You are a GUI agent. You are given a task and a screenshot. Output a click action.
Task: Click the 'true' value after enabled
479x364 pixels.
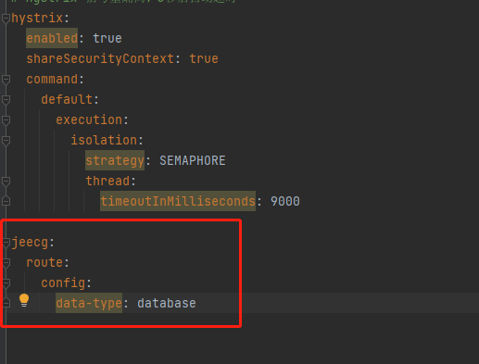tap(107, 38)
